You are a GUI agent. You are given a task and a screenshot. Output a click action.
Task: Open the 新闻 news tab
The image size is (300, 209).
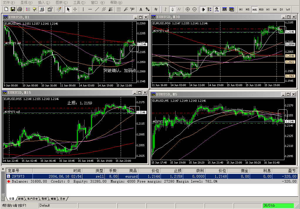click(21, 199)
